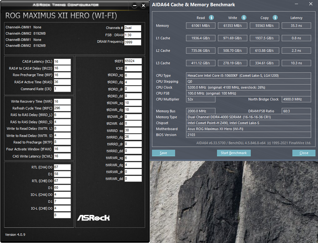Image resolution: width=318 pixels, height=243 pixels.
Task: Click the Memory Type value DDR4-4000
Action: [x=249, y=117]
